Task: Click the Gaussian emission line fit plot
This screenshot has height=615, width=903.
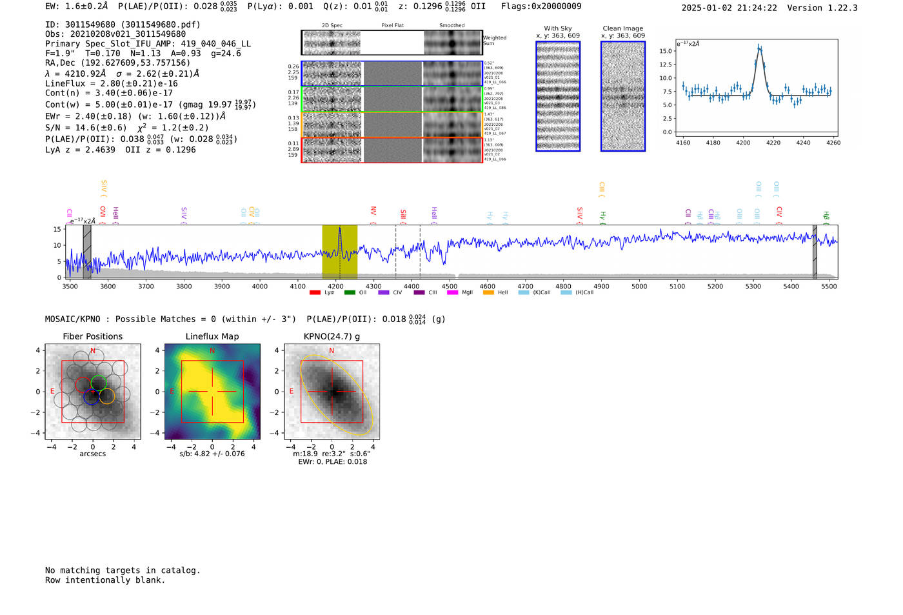Action: [x=756, y=88]
